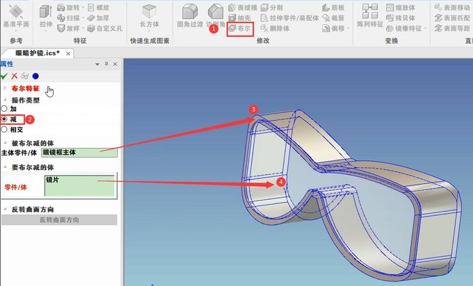
Task: Open dropdown arrow beside 偏移
Action: pyautogui.click(x=348, y=28)
